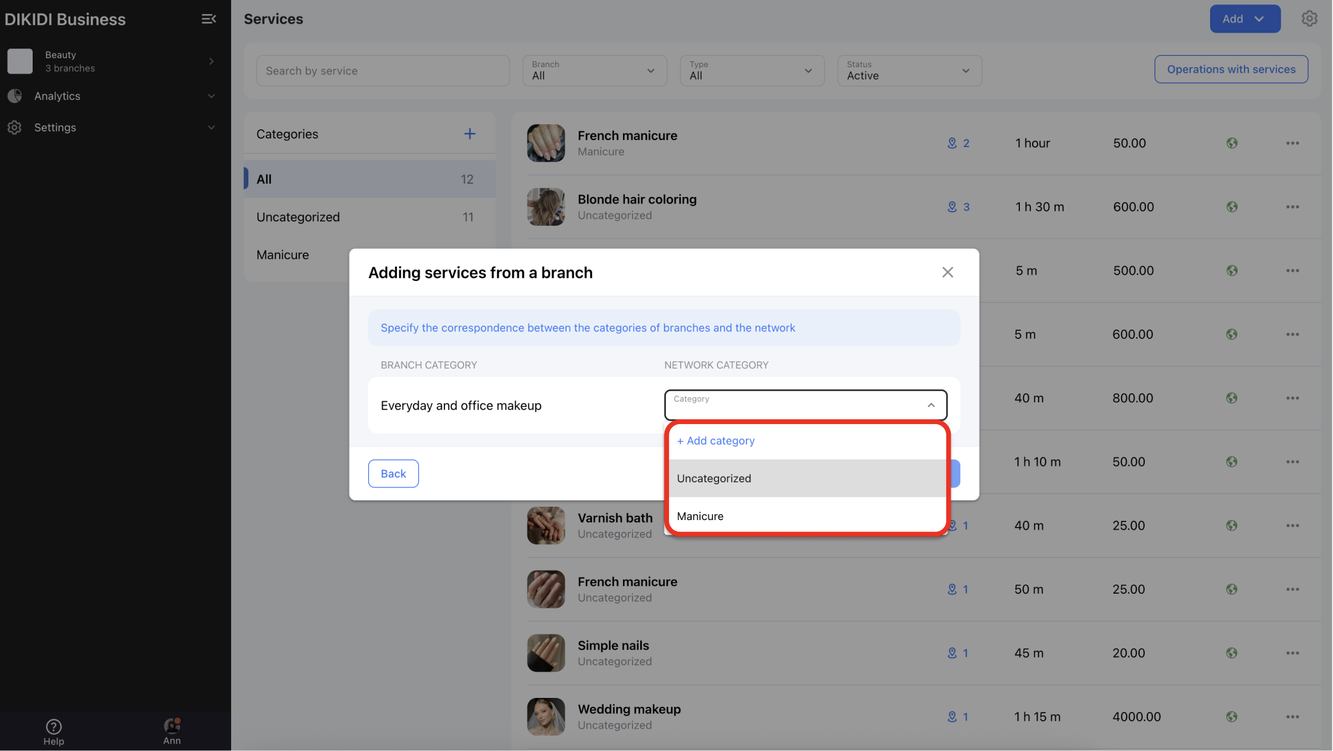The width and height of the screenshot is (1333, 751).
Task: Collapse the network Category dropdown
Action: (x=930, y=405)
